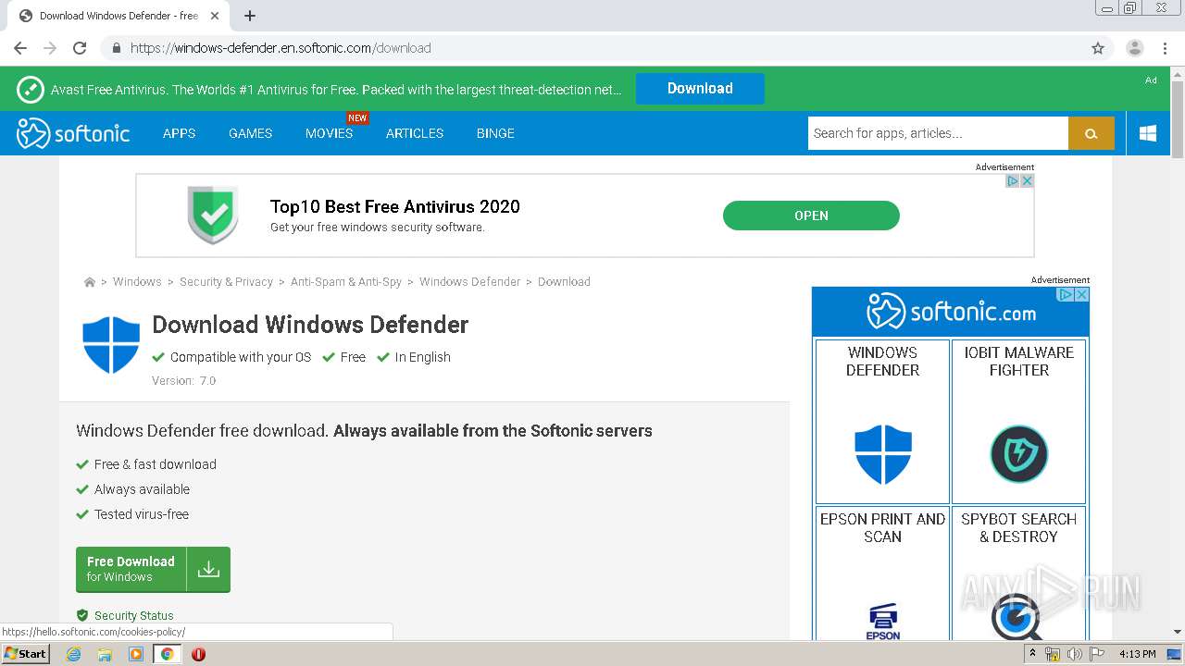
Task: Go to the Security & Privacy breadcrumb
Action: 226,282
